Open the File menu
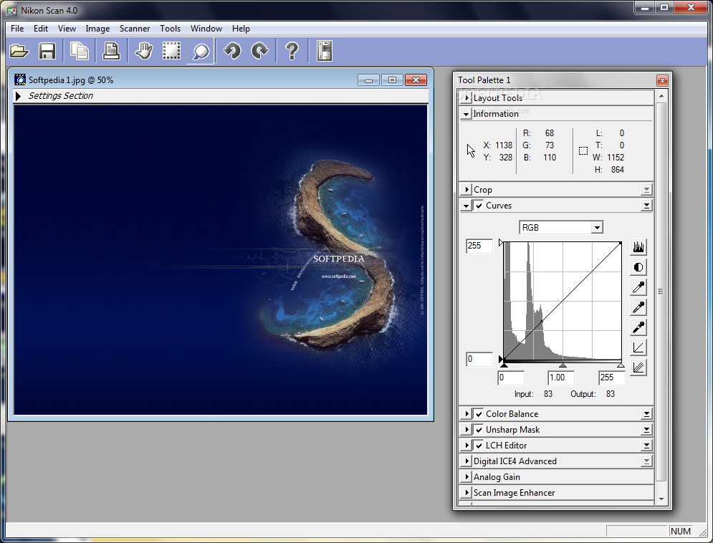This screenshot has width=713, height=543. 17,29
